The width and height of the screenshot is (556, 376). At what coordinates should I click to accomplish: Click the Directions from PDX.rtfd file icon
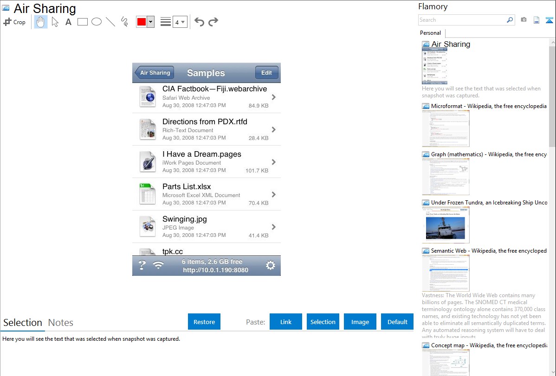click(148, 129)
